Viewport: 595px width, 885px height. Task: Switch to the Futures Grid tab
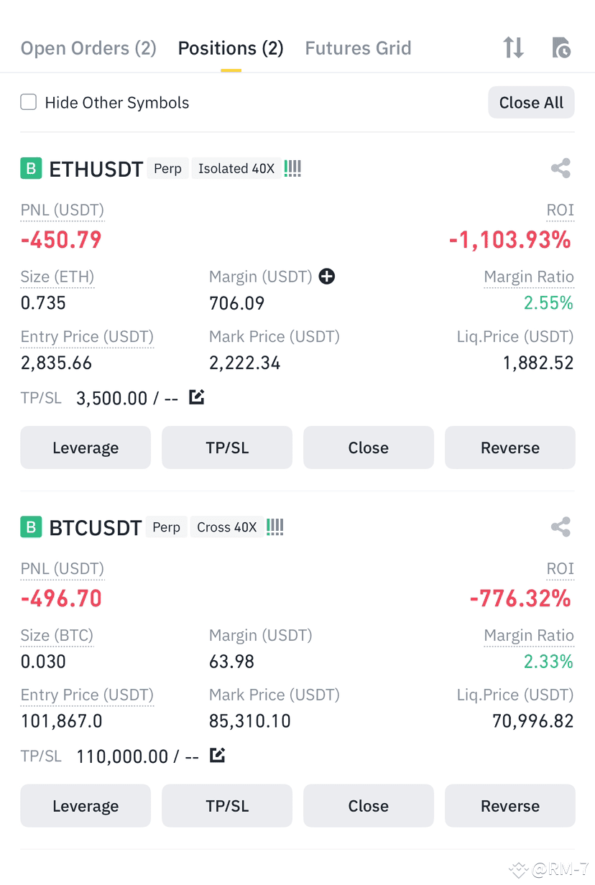coord(359,48)
